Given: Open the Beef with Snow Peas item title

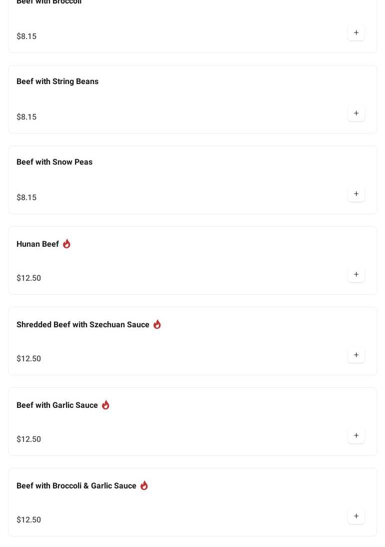Looking at the screenshot, I should click(54, 162).
